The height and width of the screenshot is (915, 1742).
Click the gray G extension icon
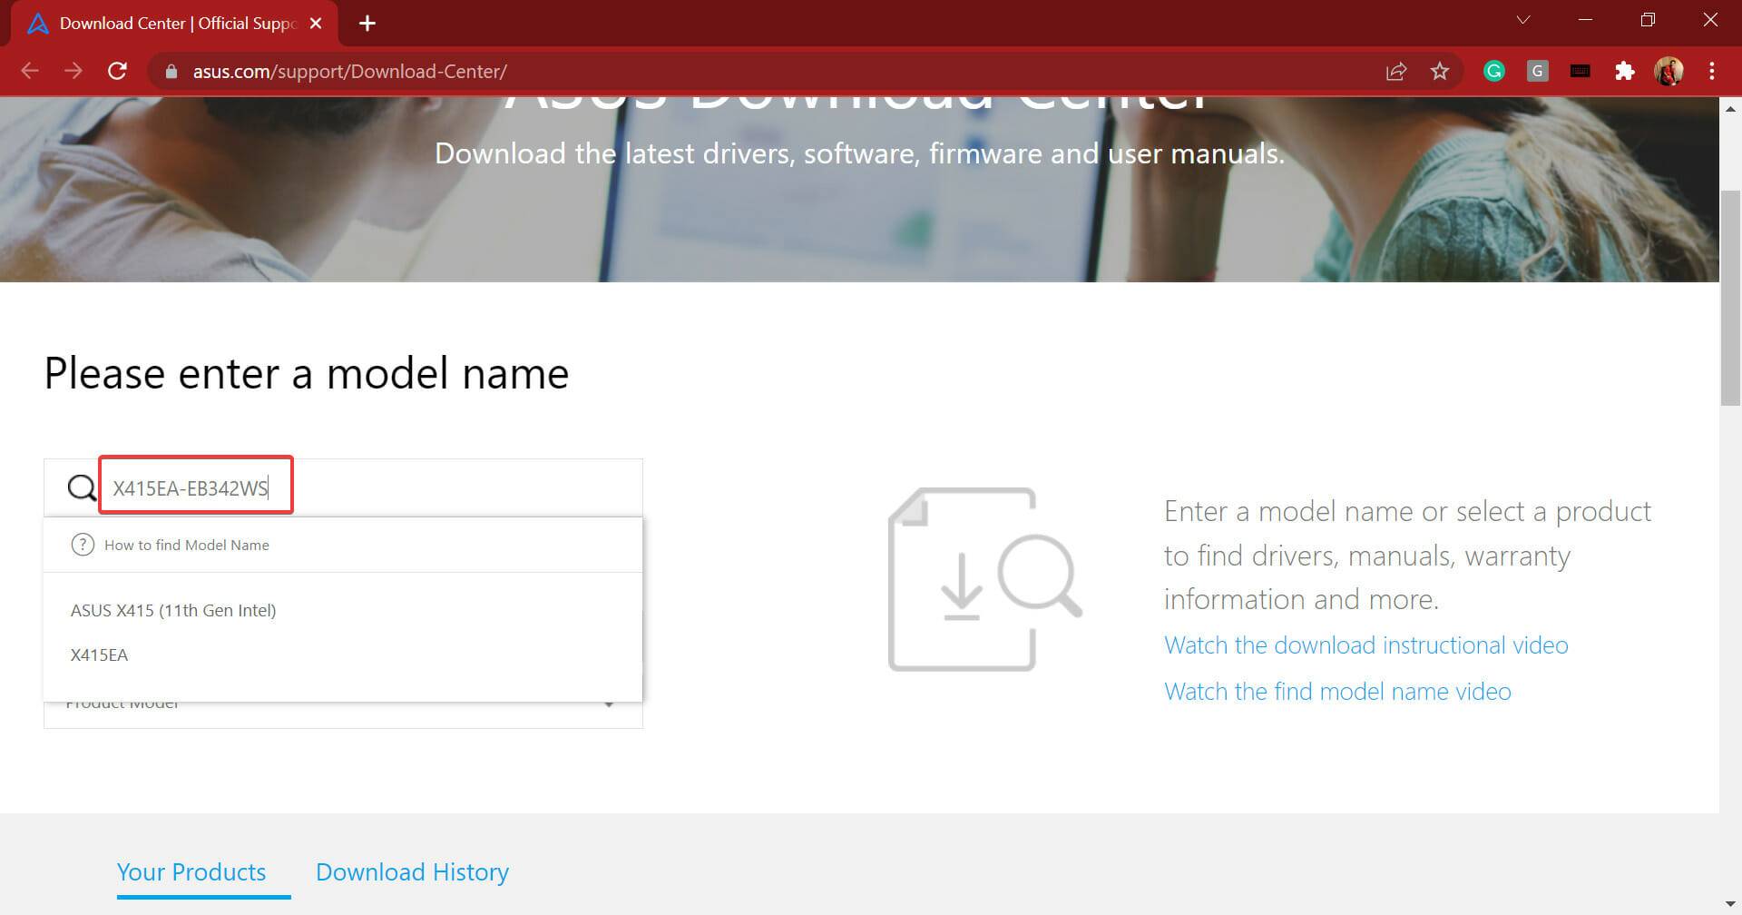click(1537, 71)
